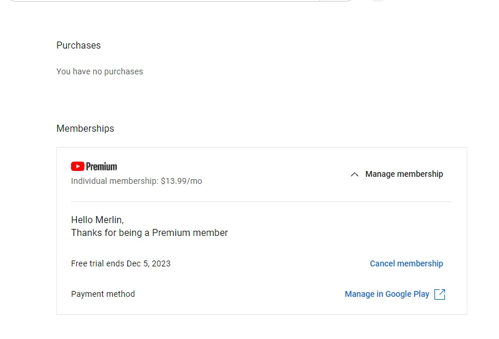Image resolution: width=499 pixels, height=339 pixels.
Task: Select the Memberships heading
Action: (x=85, y=129)
